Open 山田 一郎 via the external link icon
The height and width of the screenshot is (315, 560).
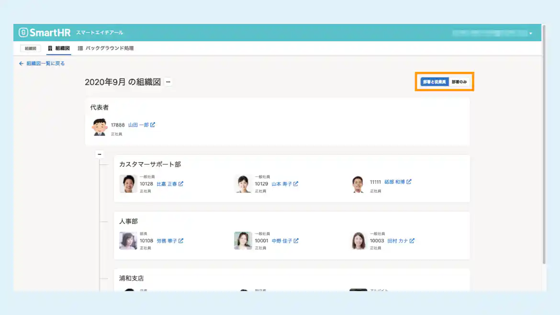153,124
